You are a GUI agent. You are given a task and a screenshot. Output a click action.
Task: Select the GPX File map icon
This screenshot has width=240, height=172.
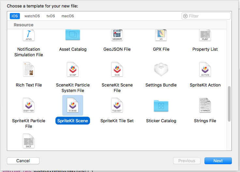(x=161, y=35)
